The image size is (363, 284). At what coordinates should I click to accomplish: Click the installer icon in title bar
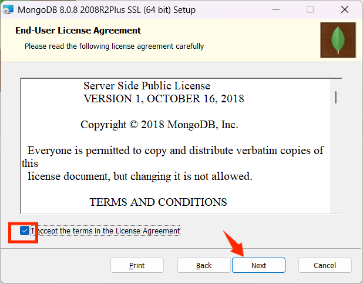click(8, 10)
